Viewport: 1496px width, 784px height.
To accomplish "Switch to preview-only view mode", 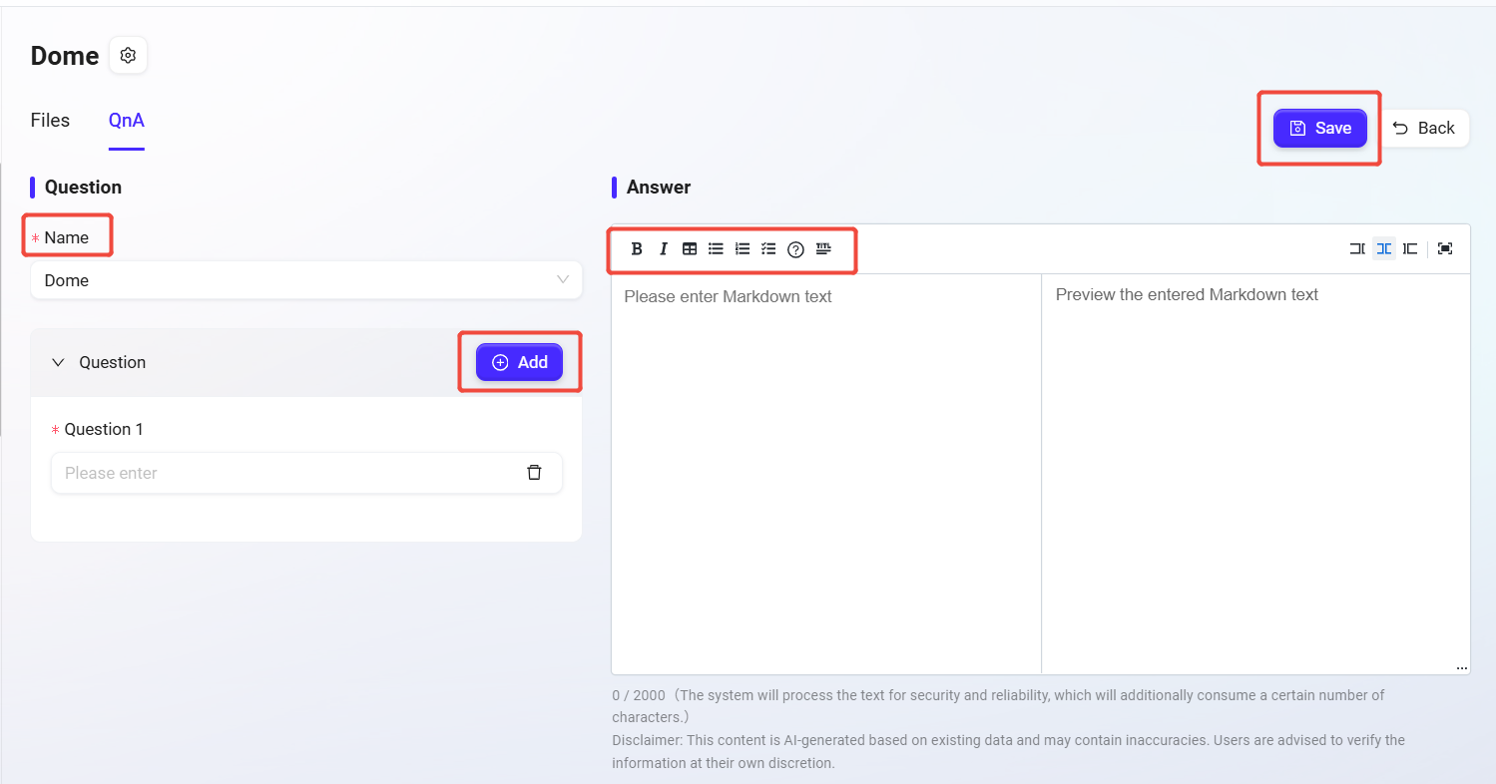I will 1410,249.
